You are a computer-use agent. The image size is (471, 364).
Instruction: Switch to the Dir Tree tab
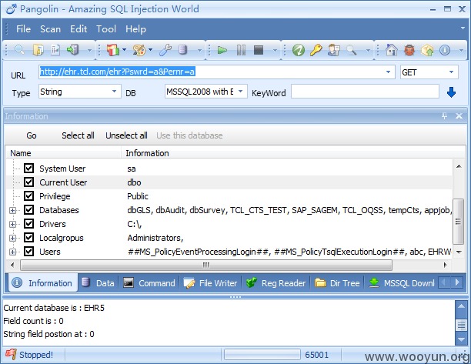pos(337,283)
